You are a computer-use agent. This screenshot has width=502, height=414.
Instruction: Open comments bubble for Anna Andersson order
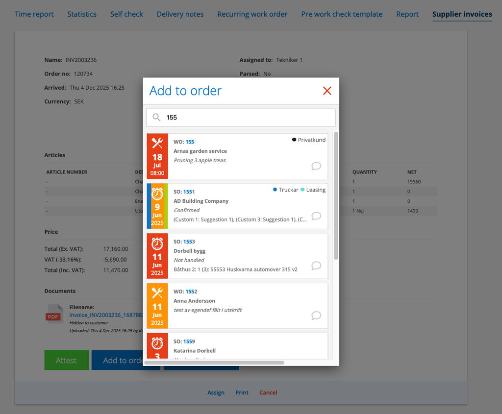pos(316,316)
